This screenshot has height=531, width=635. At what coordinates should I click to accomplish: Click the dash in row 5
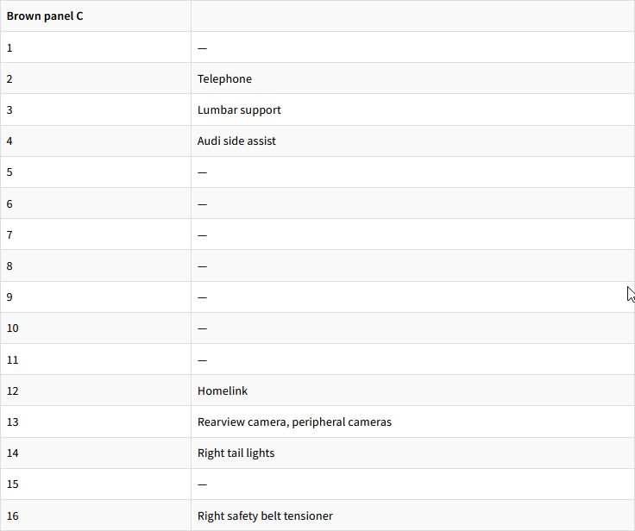202,172
